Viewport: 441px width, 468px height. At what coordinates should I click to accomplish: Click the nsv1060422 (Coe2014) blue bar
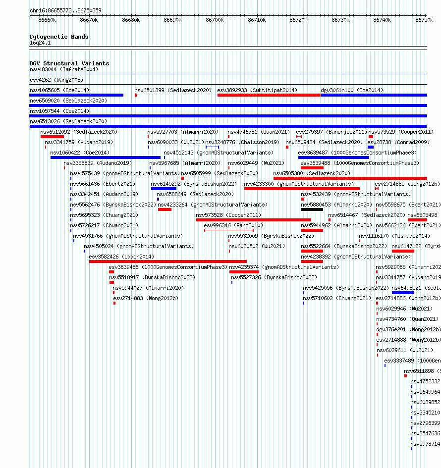tap(106, 157)
